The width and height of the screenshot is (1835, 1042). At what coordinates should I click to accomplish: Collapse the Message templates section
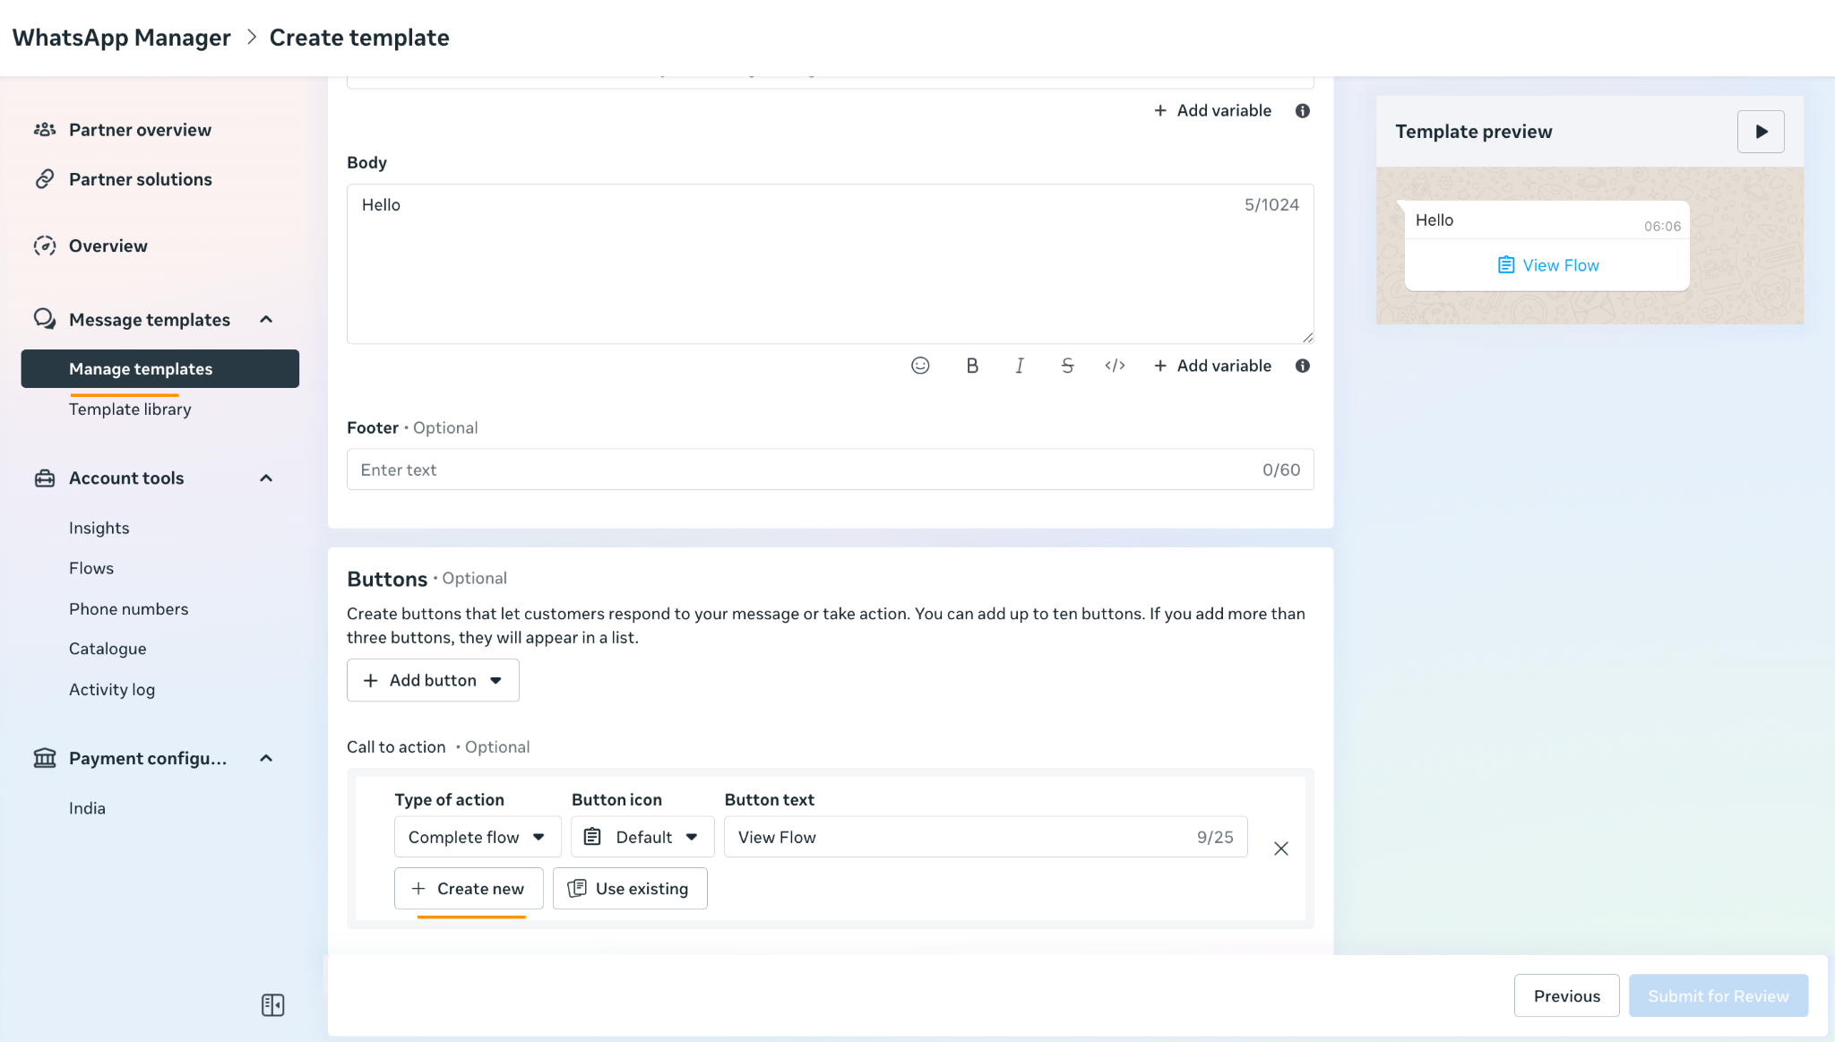pos(266,320)
